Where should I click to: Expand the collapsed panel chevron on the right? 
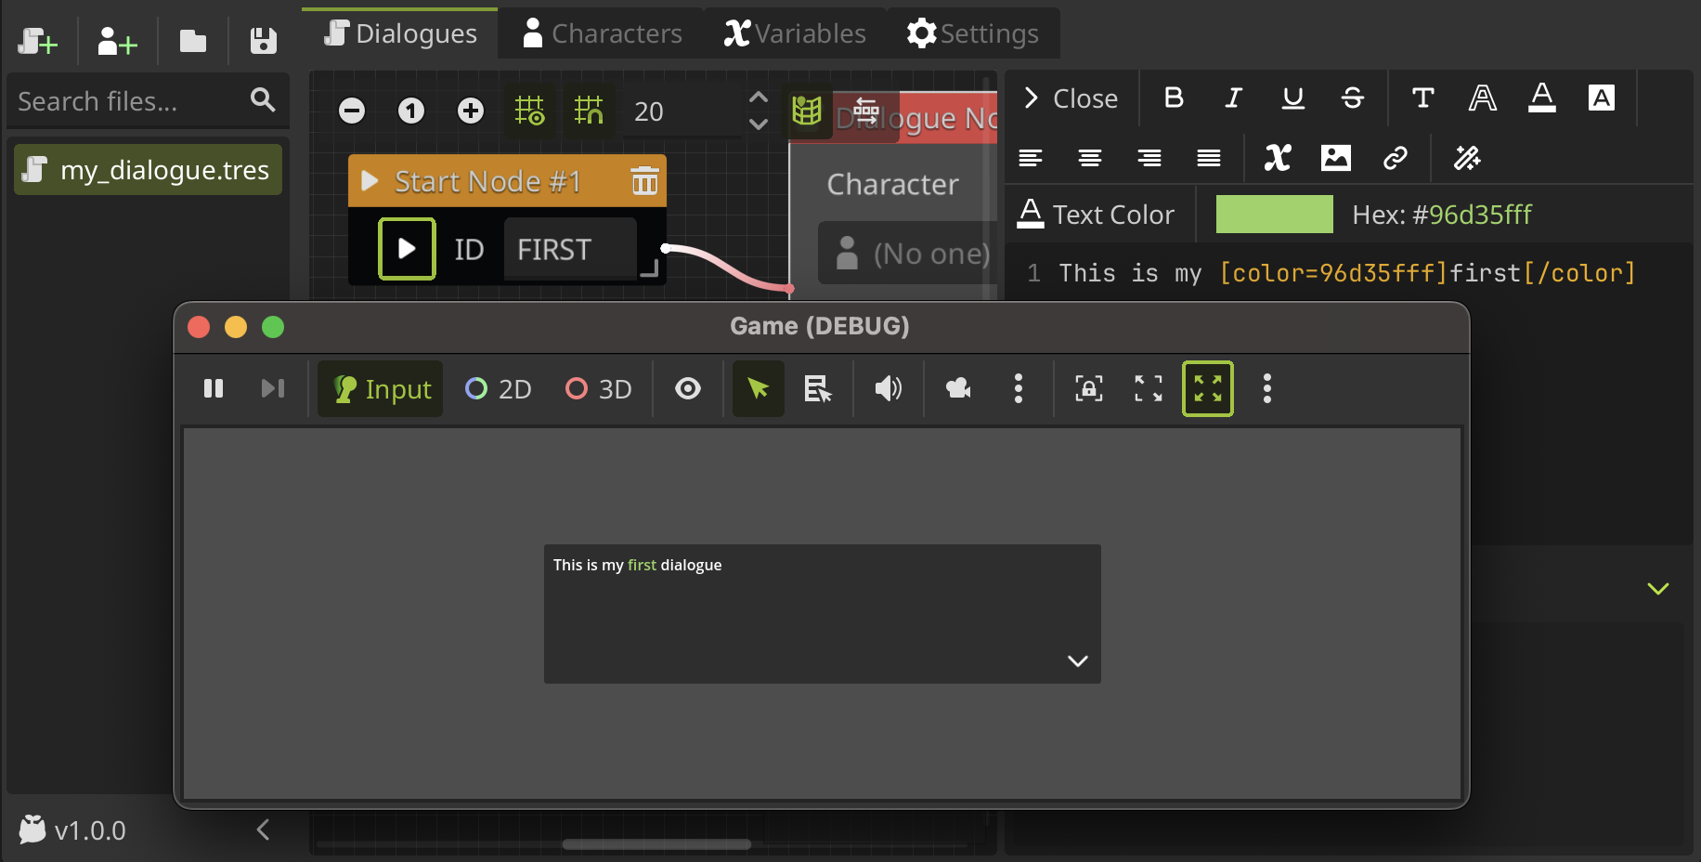click(1658, 587)
